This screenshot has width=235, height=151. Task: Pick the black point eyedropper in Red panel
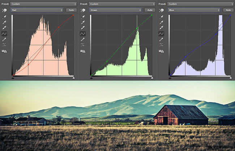click(4, 17)
